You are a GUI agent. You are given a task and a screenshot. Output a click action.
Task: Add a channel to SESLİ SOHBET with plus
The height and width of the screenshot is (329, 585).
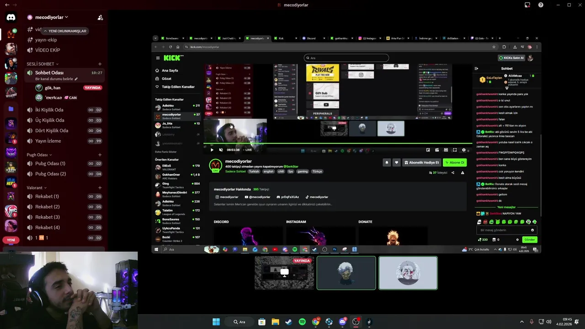coord(100,64)
